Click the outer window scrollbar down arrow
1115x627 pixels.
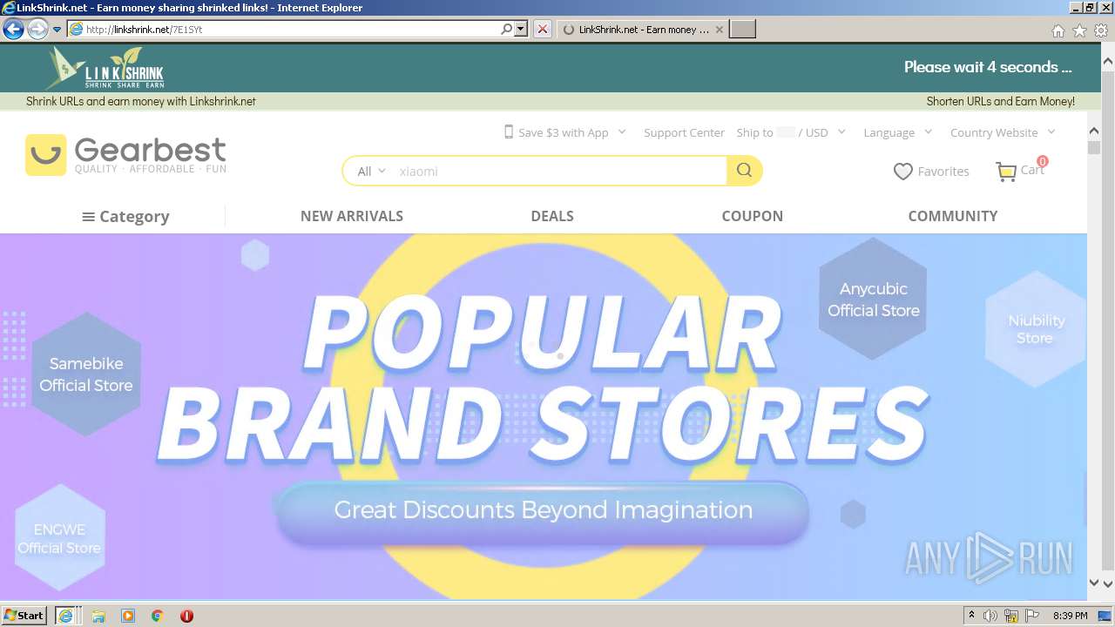pos(1108,584)
